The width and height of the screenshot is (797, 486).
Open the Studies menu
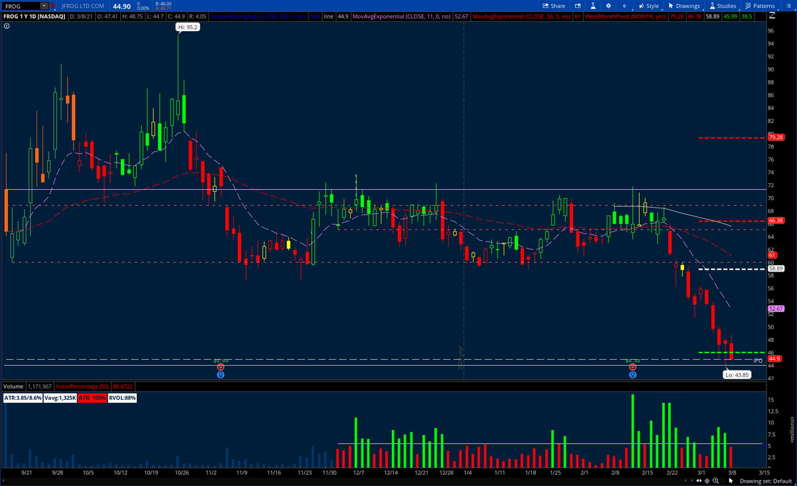[722, 6]
